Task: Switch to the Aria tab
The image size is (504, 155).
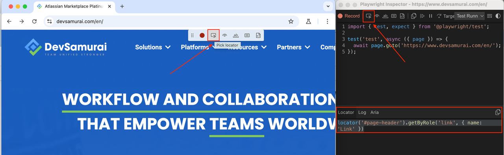Action: coord(374,112)
